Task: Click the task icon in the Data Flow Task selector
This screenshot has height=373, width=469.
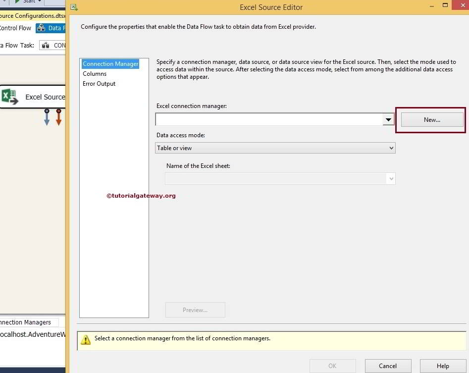Action: (45, 45)
